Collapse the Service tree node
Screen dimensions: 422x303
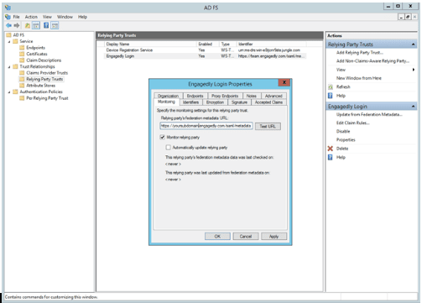[9, 42]
